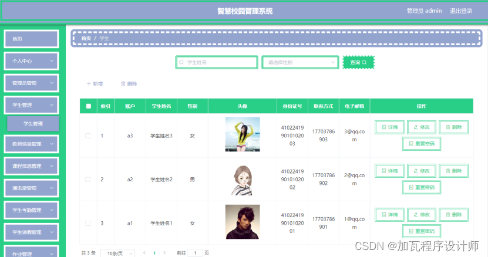Screen dimensions: 488x257
Task: Click the 退出登录 link
Action: (x=461, y=11)
